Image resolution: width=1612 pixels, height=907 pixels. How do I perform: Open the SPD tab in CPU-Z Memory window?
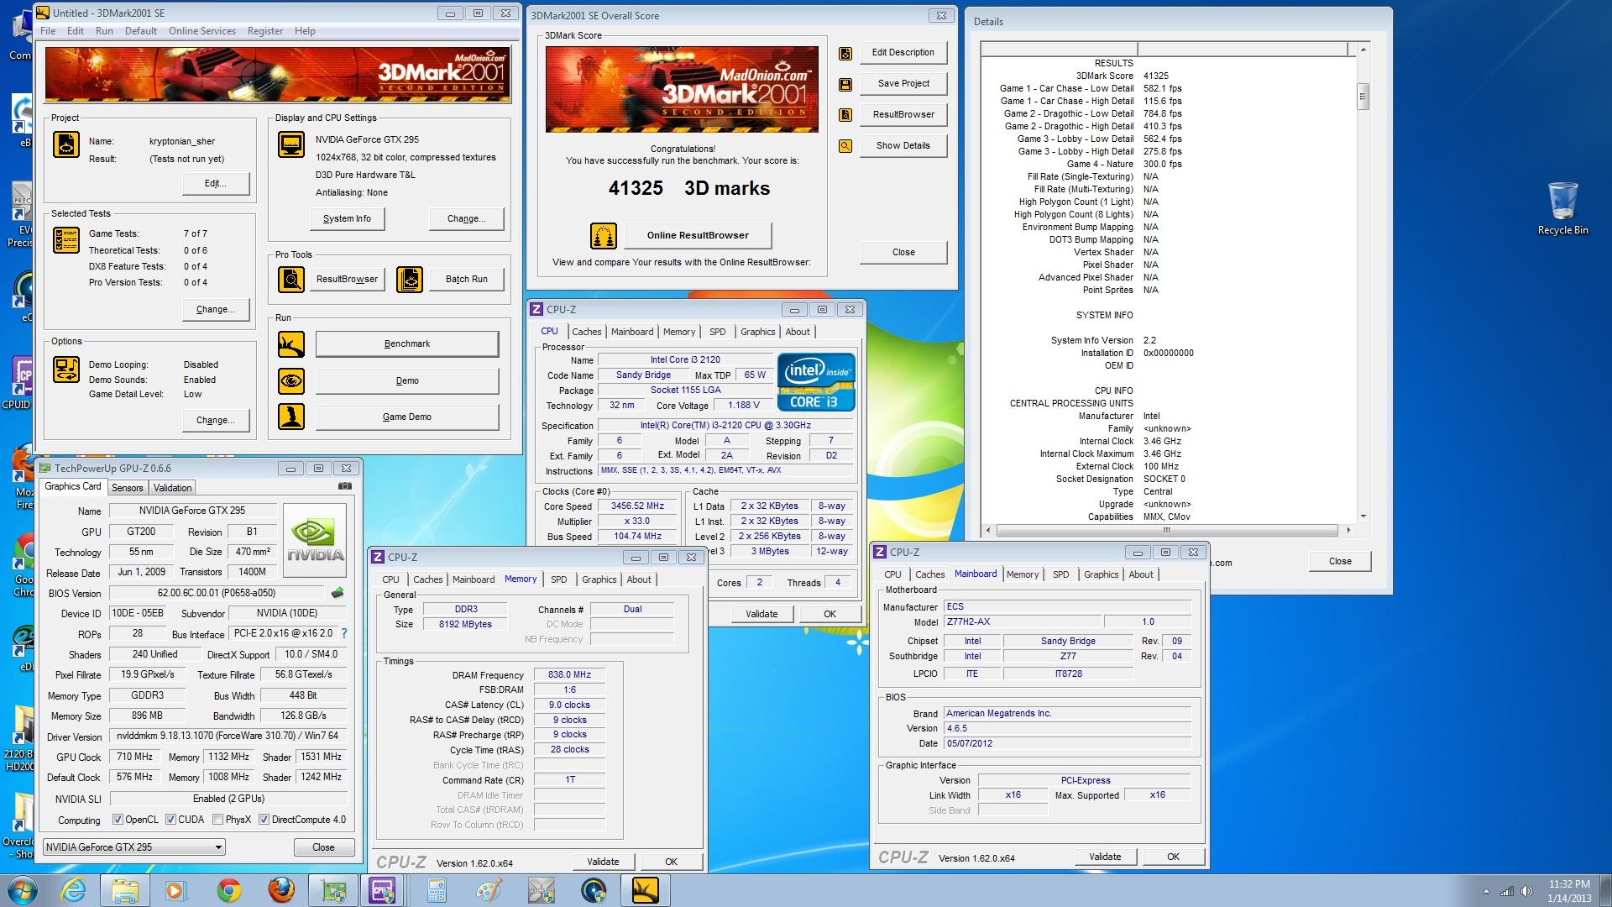pos(558,579)
